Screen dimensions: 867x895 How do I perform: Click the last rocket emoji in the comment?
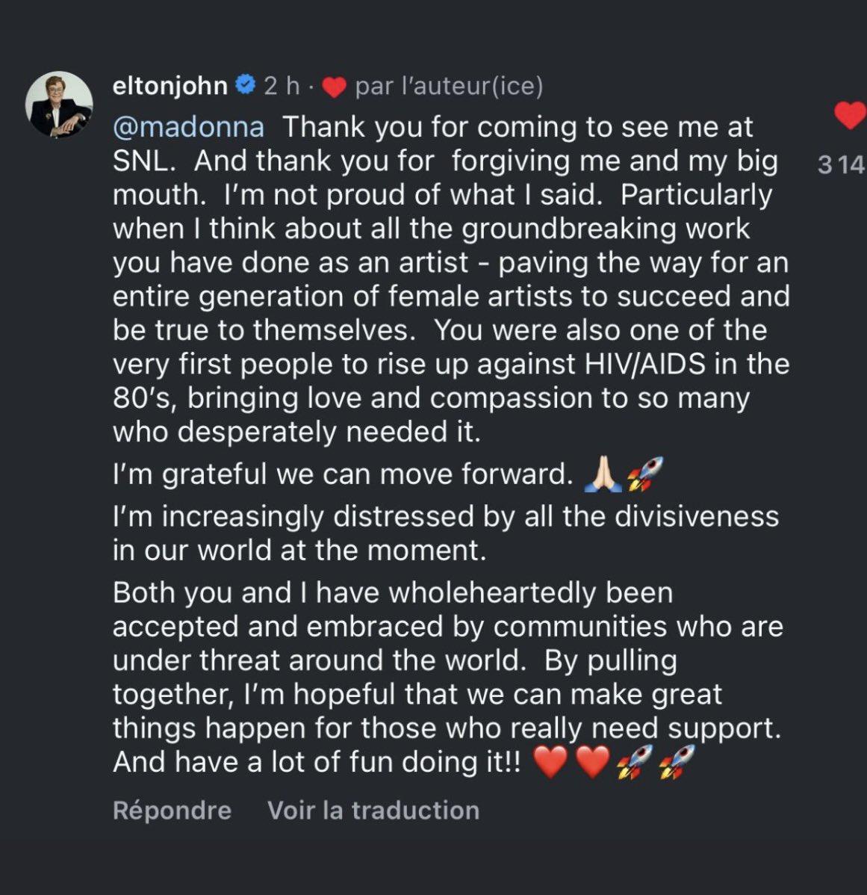click(677, 762)
